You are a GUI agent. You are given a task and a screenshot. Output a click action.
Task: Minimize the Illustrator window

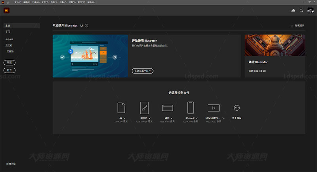click(305, 2)
